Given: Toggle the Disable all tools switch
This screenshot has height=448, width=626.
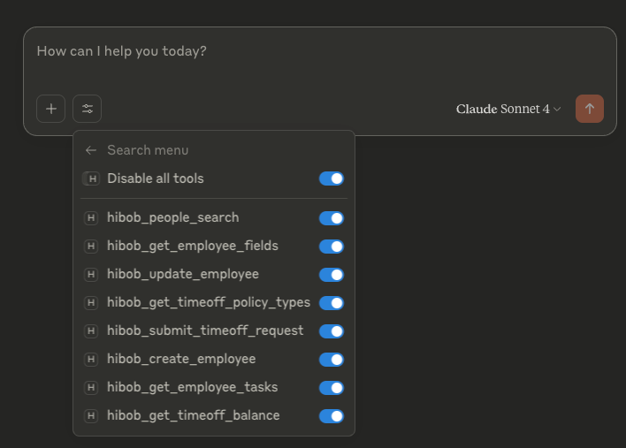Looking at the screenshot, I should pyautogui.click(x=332, y=178).
